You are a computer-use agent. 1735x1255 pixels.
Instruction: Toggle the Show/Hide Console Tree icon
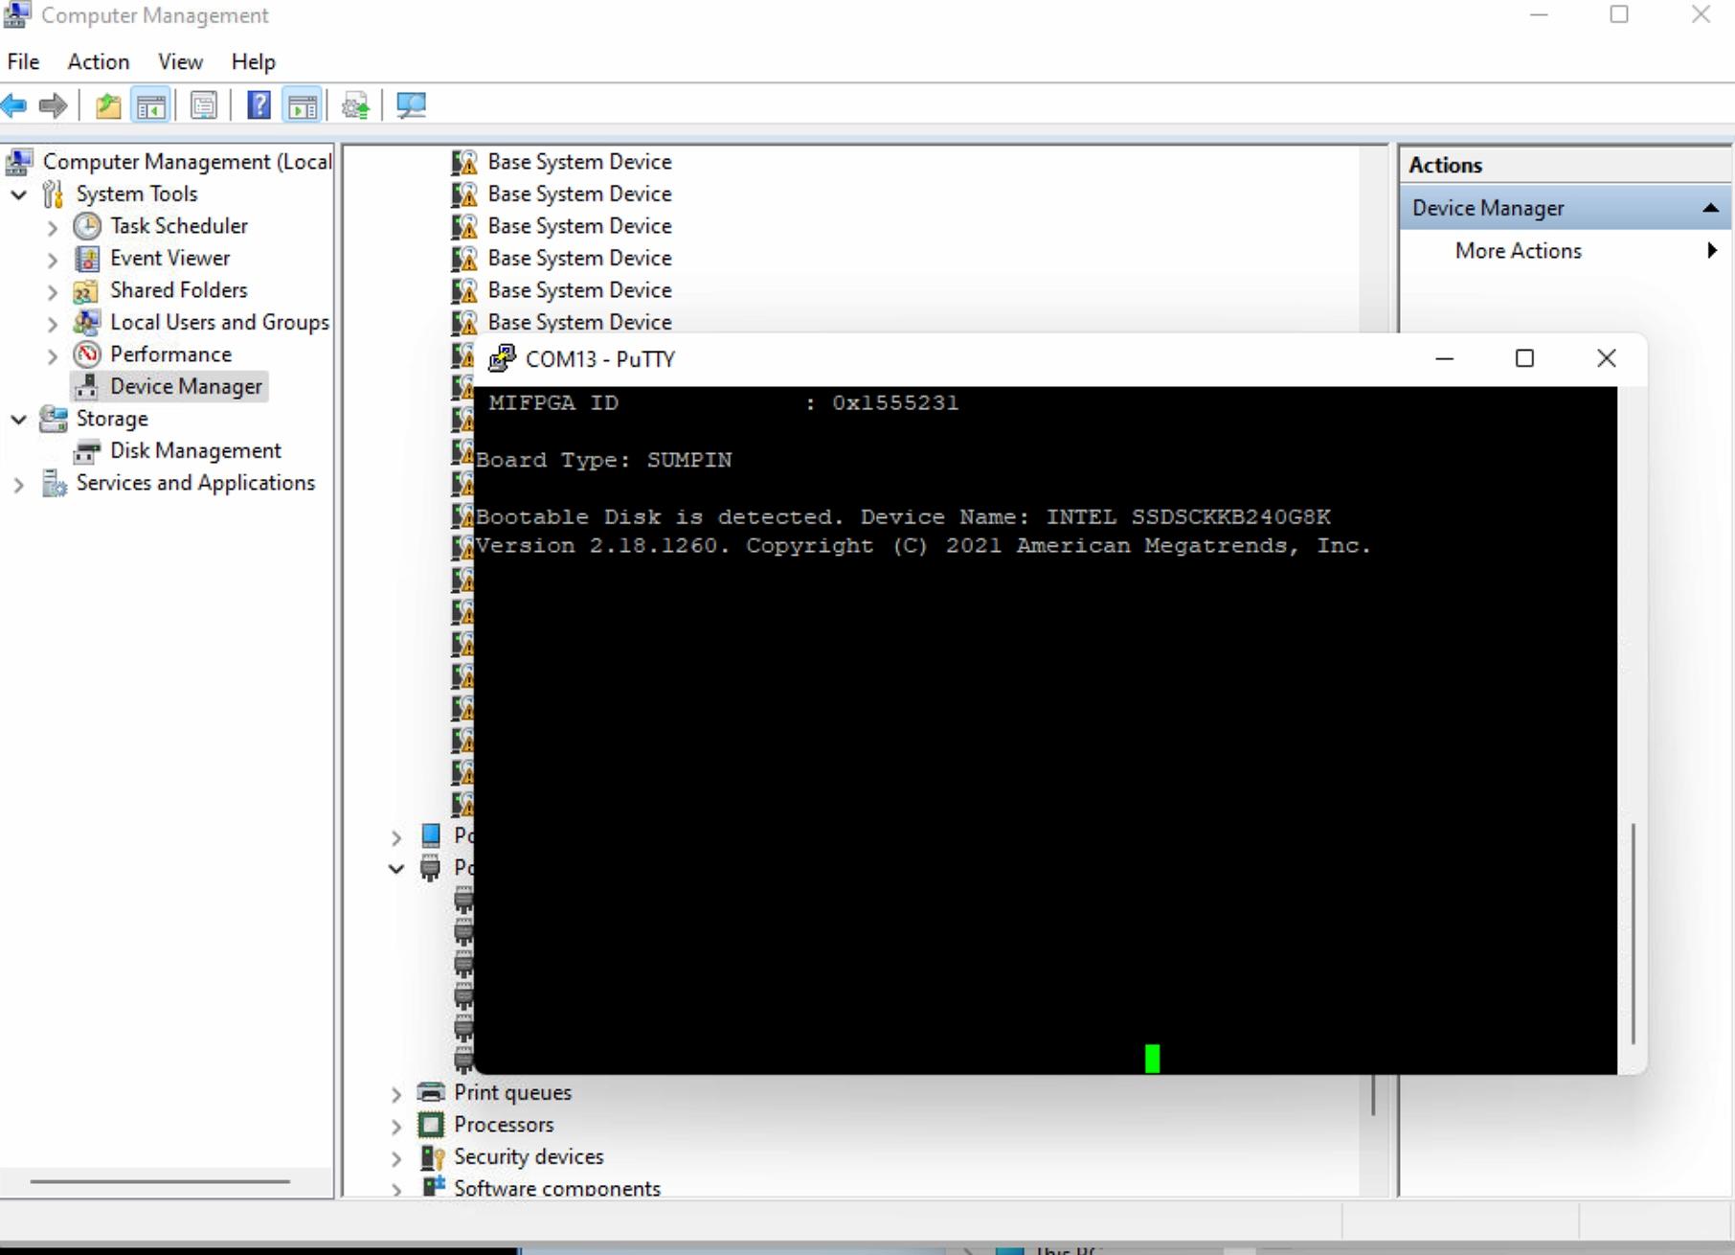(151, 105)
